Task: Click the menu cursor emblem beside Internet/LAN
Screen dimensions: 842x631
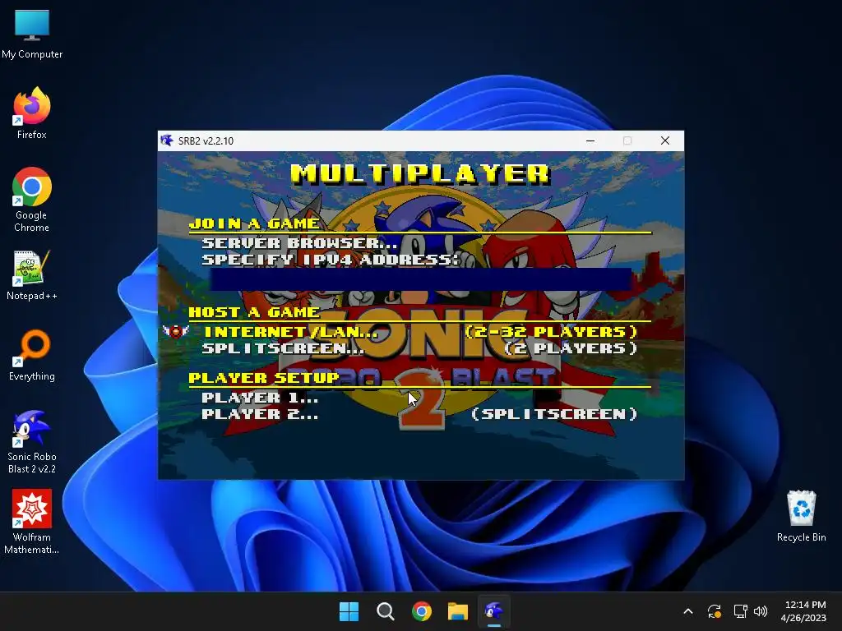Action: (x=176, y=331)
